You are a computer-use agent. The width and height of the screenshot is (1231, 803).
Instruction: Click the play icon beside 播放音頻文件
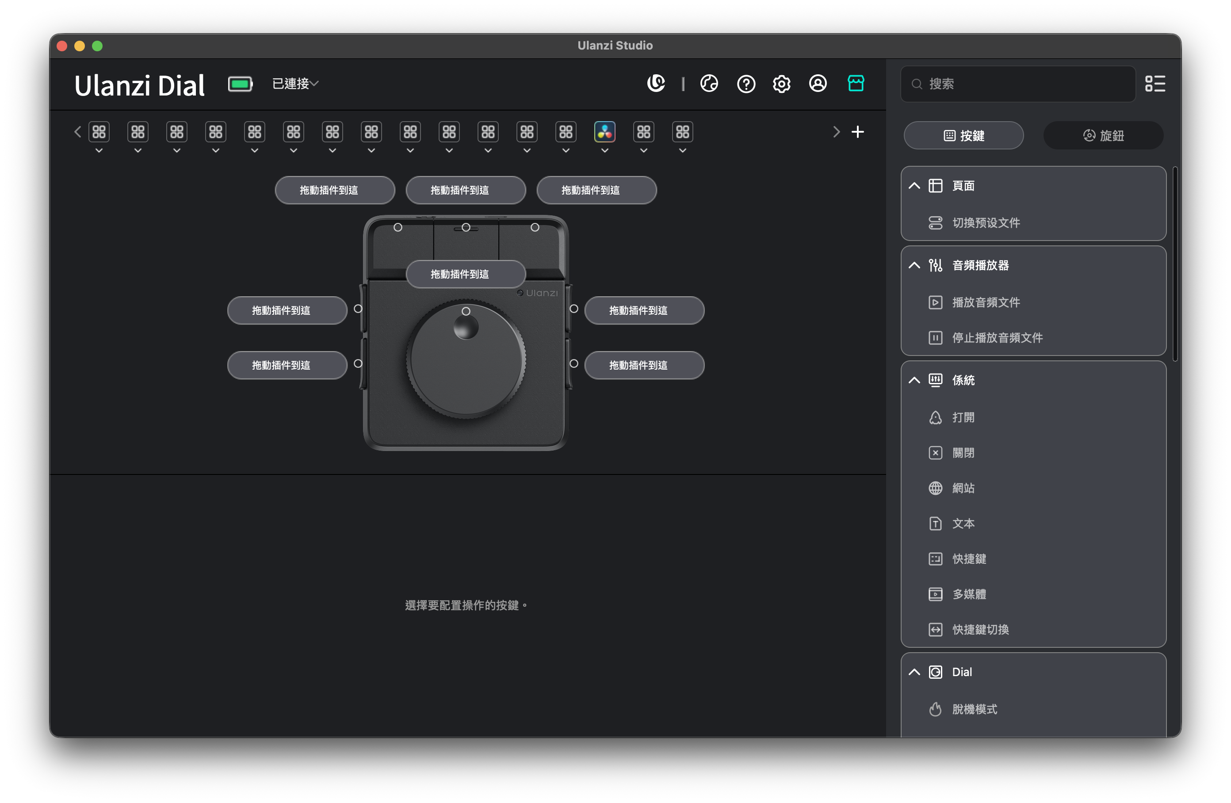click(935, 302)
